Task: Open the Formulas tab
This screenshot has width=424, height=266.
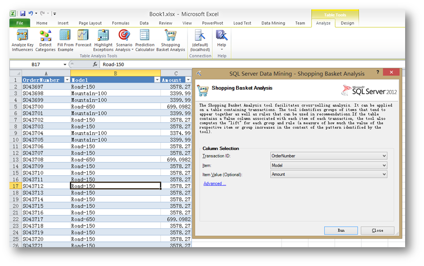Action: (x=121, y=23)
